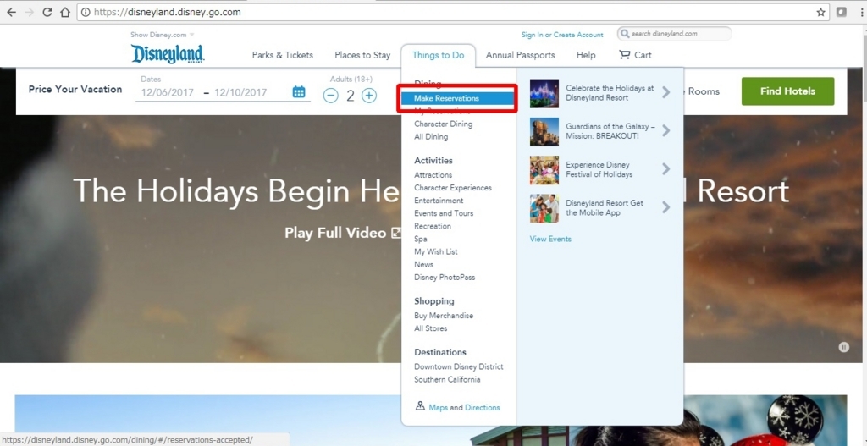Image resolution: width=867 pixels, height=446 pixels.
Task: Click the check-in date 12/06/2017 field
Action: (x=168, y=92)
